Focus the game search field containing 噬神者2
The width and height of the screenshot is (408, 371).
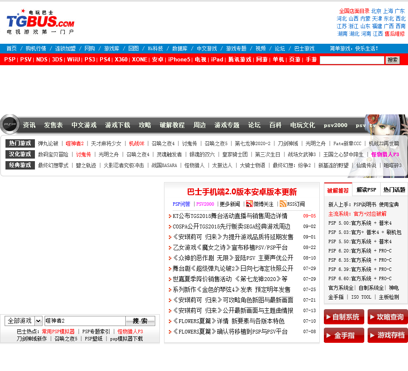85,321
